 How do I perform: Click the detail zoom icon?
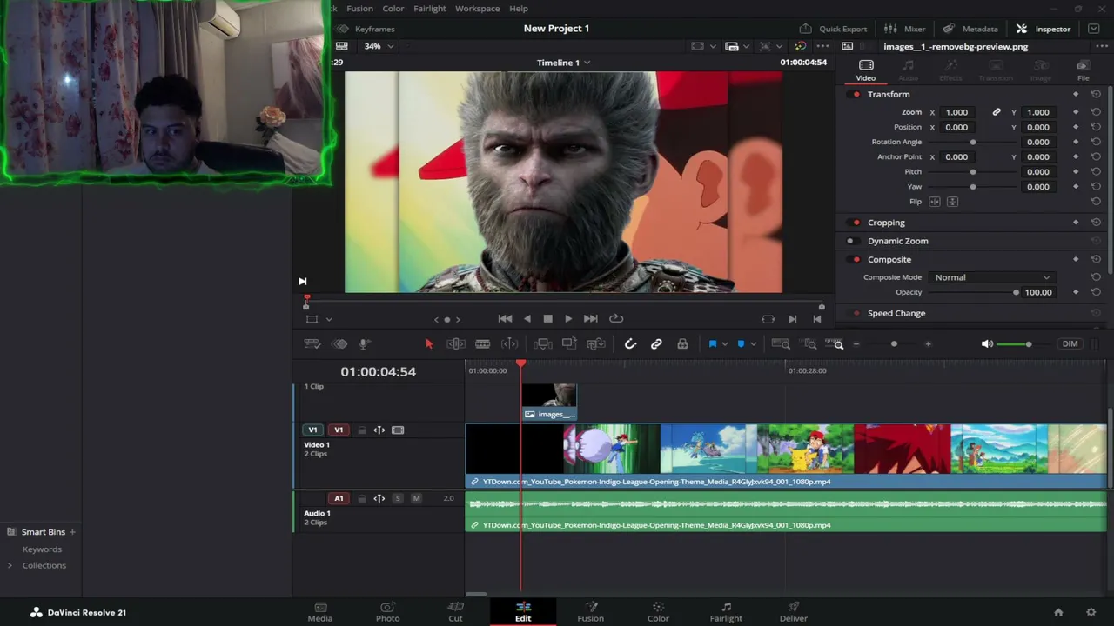tap(810, 344)
